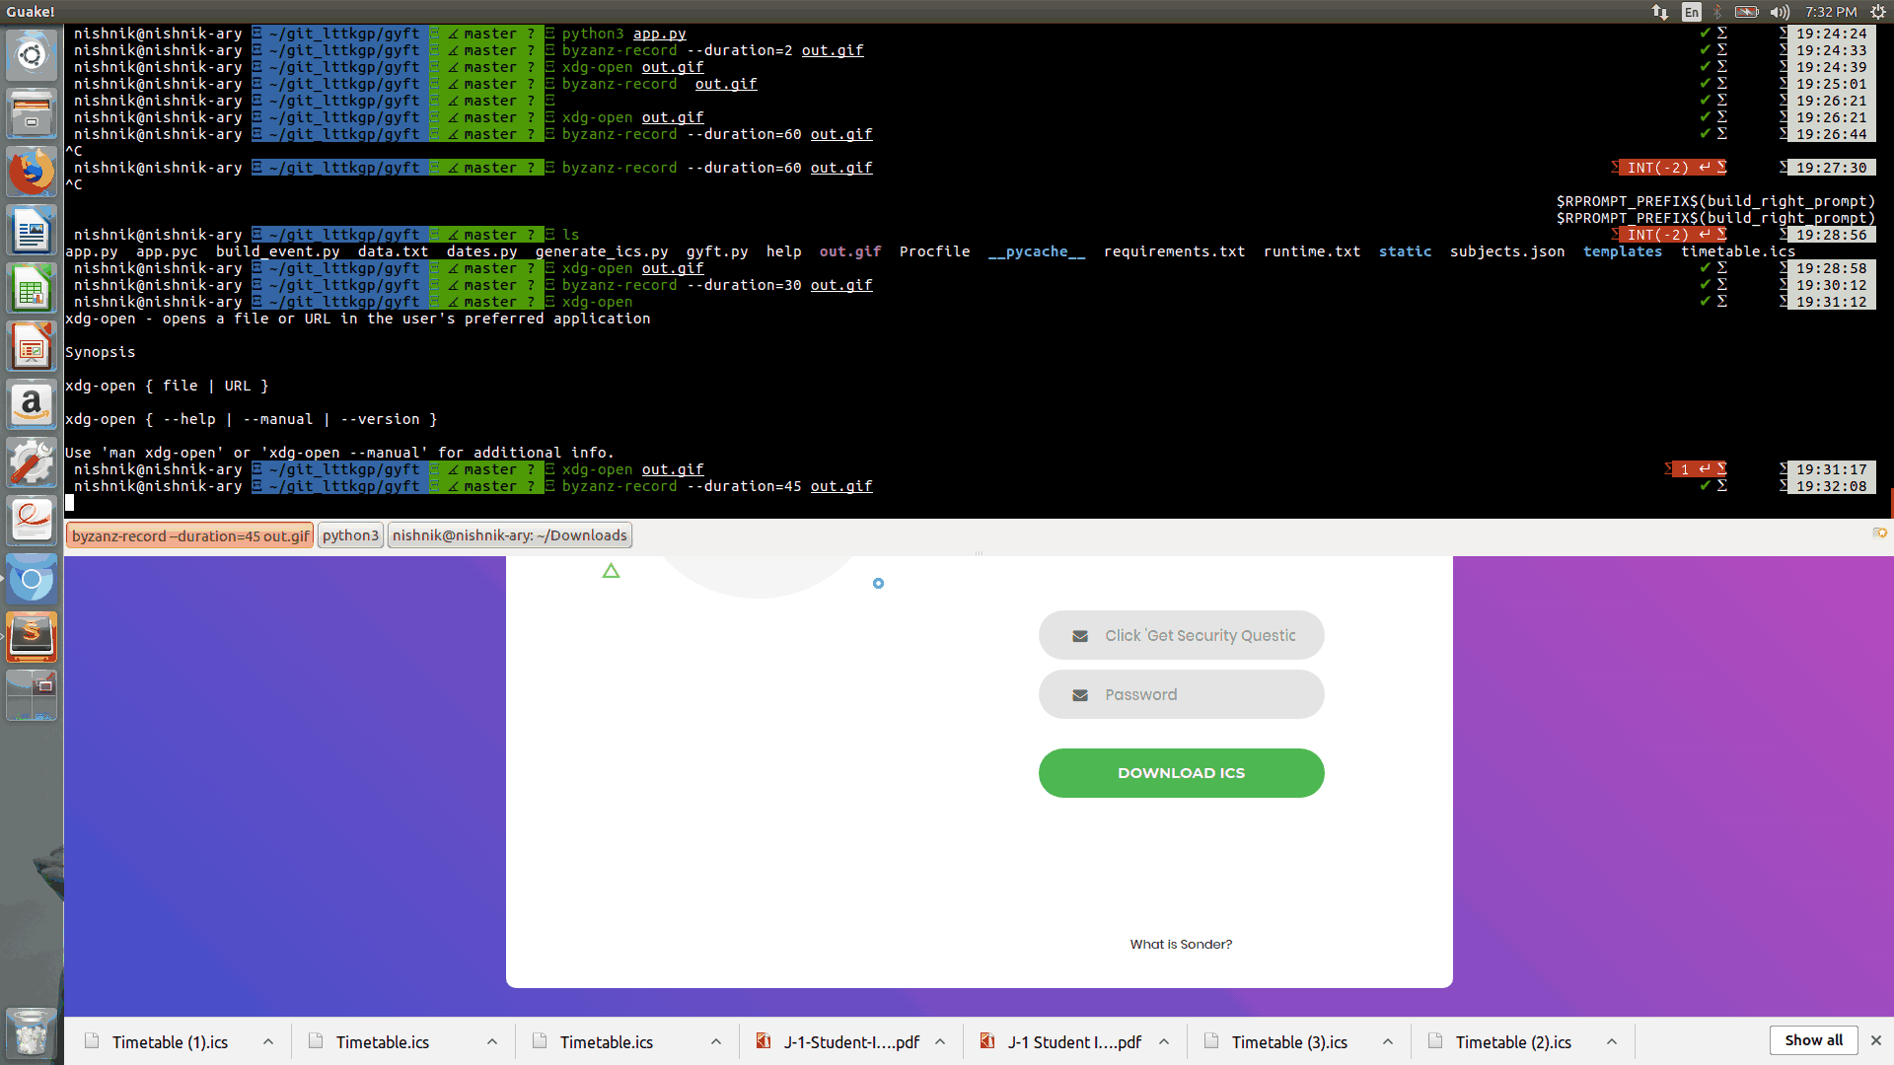Click the Password input field

tap(1181, 694)
